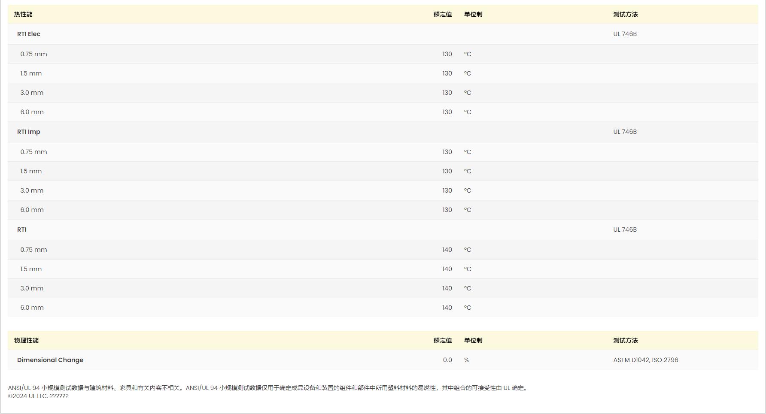Click the 130 value for RTI Imp 1.5 mm
Image resolution: width=766 pixels, height=414 pixels.
447,171
